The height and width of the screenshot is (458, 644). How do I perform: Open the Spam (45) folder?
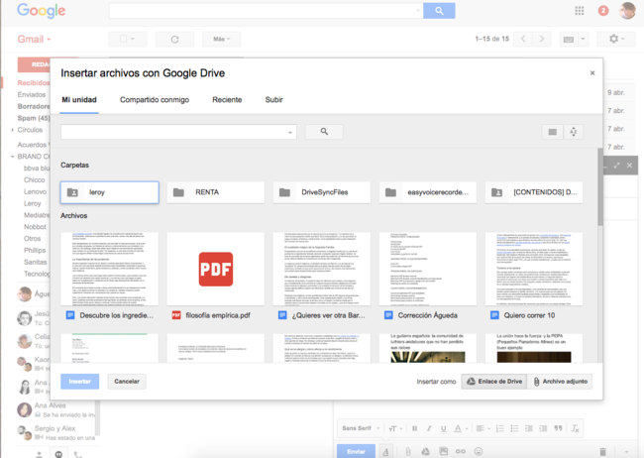click(x=34, y=118)
